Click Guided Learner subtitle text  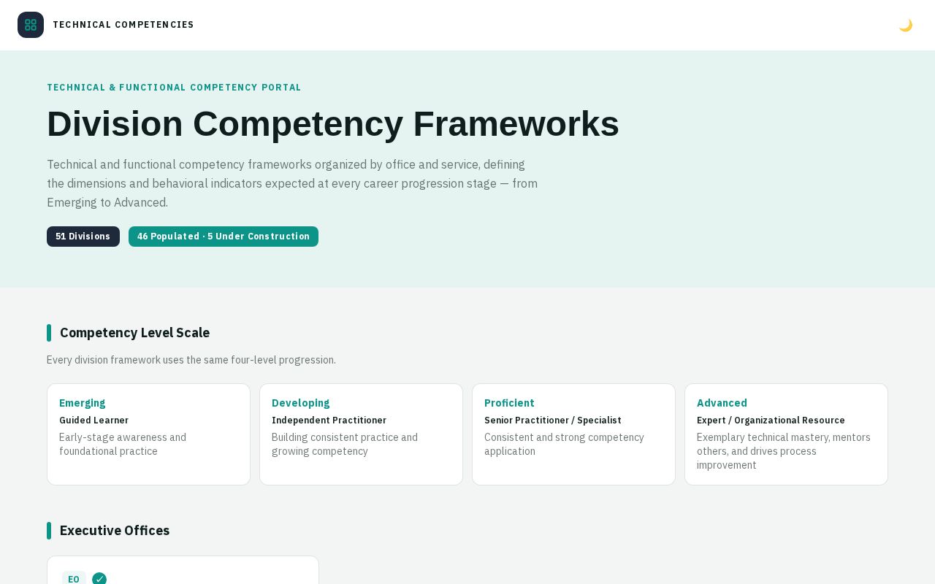pyautogui.click(x=93, y=420)
